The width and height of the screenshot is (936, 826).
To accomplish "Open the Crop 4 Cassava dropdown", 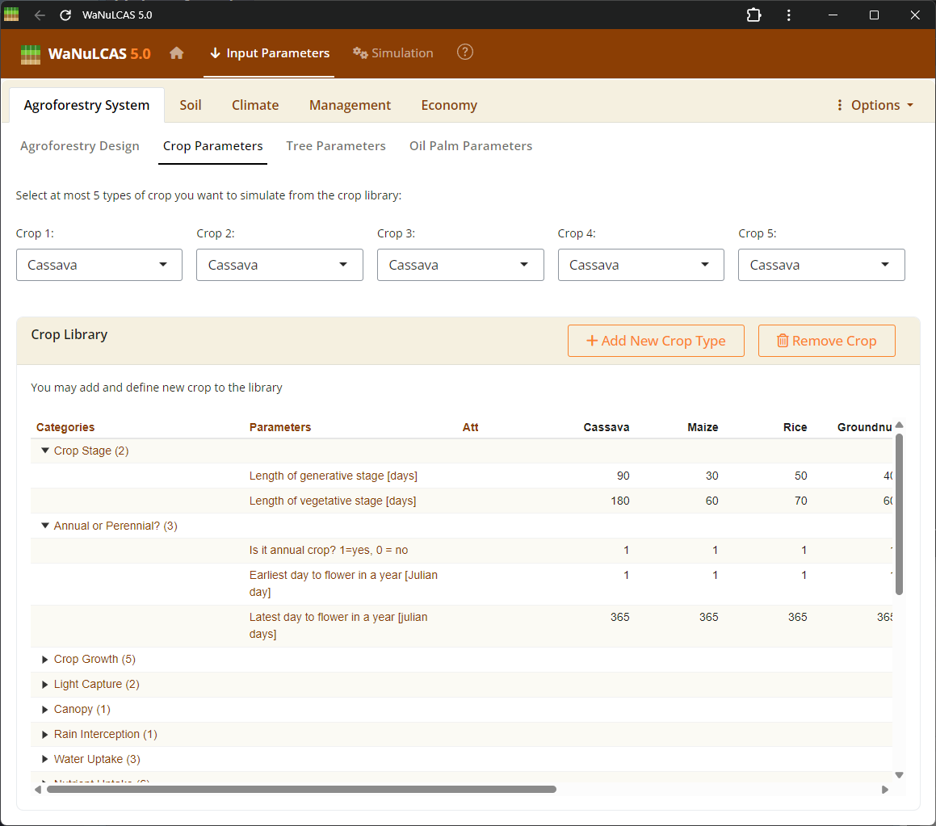I will coord(640,265).
